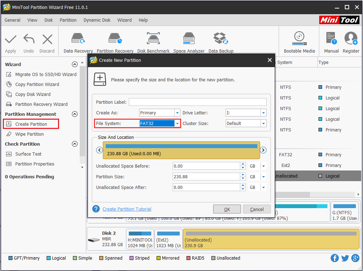Screen dimensions: 363x271
Task: Click the left arrow of the size slider
Action: (99, 150)
